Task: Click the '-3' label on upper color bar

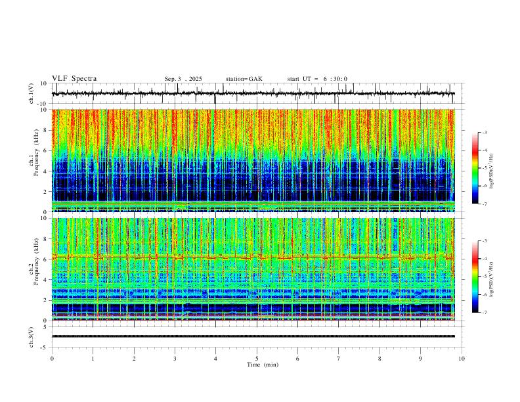Action: coord(485,133)
